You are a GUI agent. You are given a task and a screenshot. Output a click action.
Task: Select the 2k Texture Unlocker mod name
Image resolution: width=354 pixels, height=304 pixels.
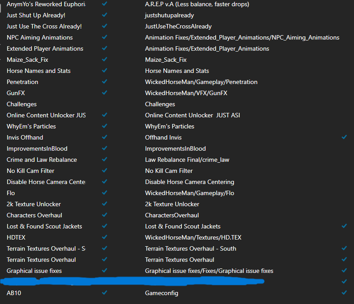[x=34, y=204]
